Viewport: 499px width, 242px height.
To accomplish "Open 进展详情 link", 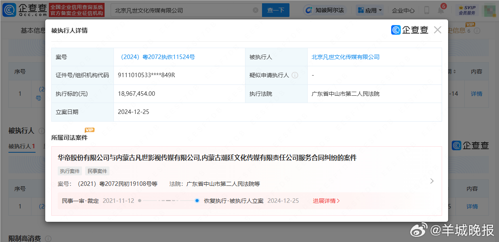I will coord(326,201).
